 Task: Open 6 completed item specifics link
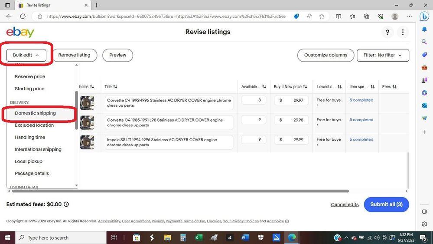(361, 139)
